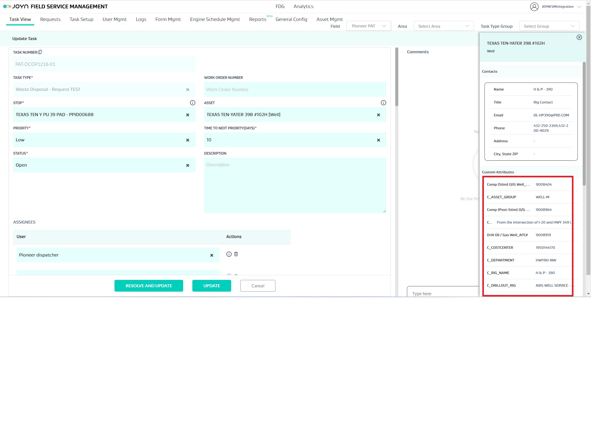Open the Select Group task type dropdown
Viewport: 591px width, 436px height.
pos(549,26)
